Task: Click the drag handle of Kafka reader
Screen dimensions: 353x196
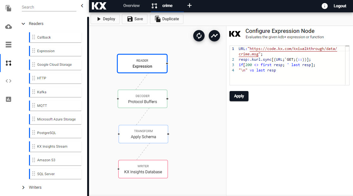Action: point(33,92)
